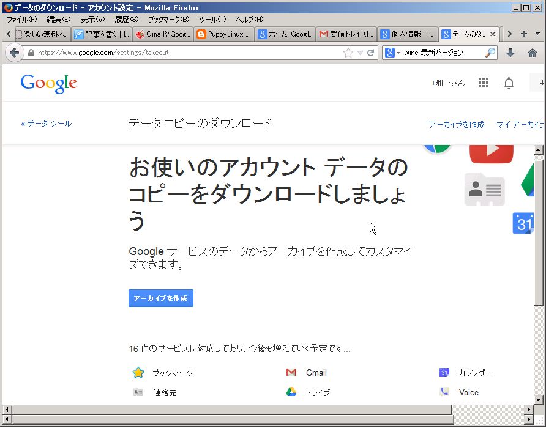Click the search magnifier icon
546x427 pixels.
click(490, 53)
